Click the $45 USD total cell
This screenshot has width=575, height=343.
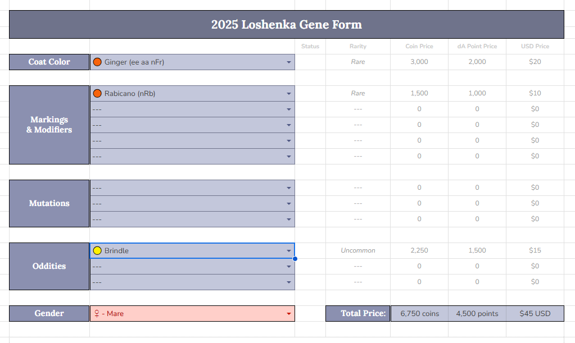click(x=535, y=314)
